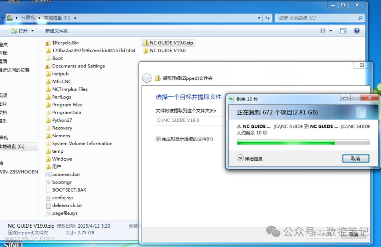Select the pagefile.sys file
This screenshot has height=247, width=381.
tap(62, 213)
